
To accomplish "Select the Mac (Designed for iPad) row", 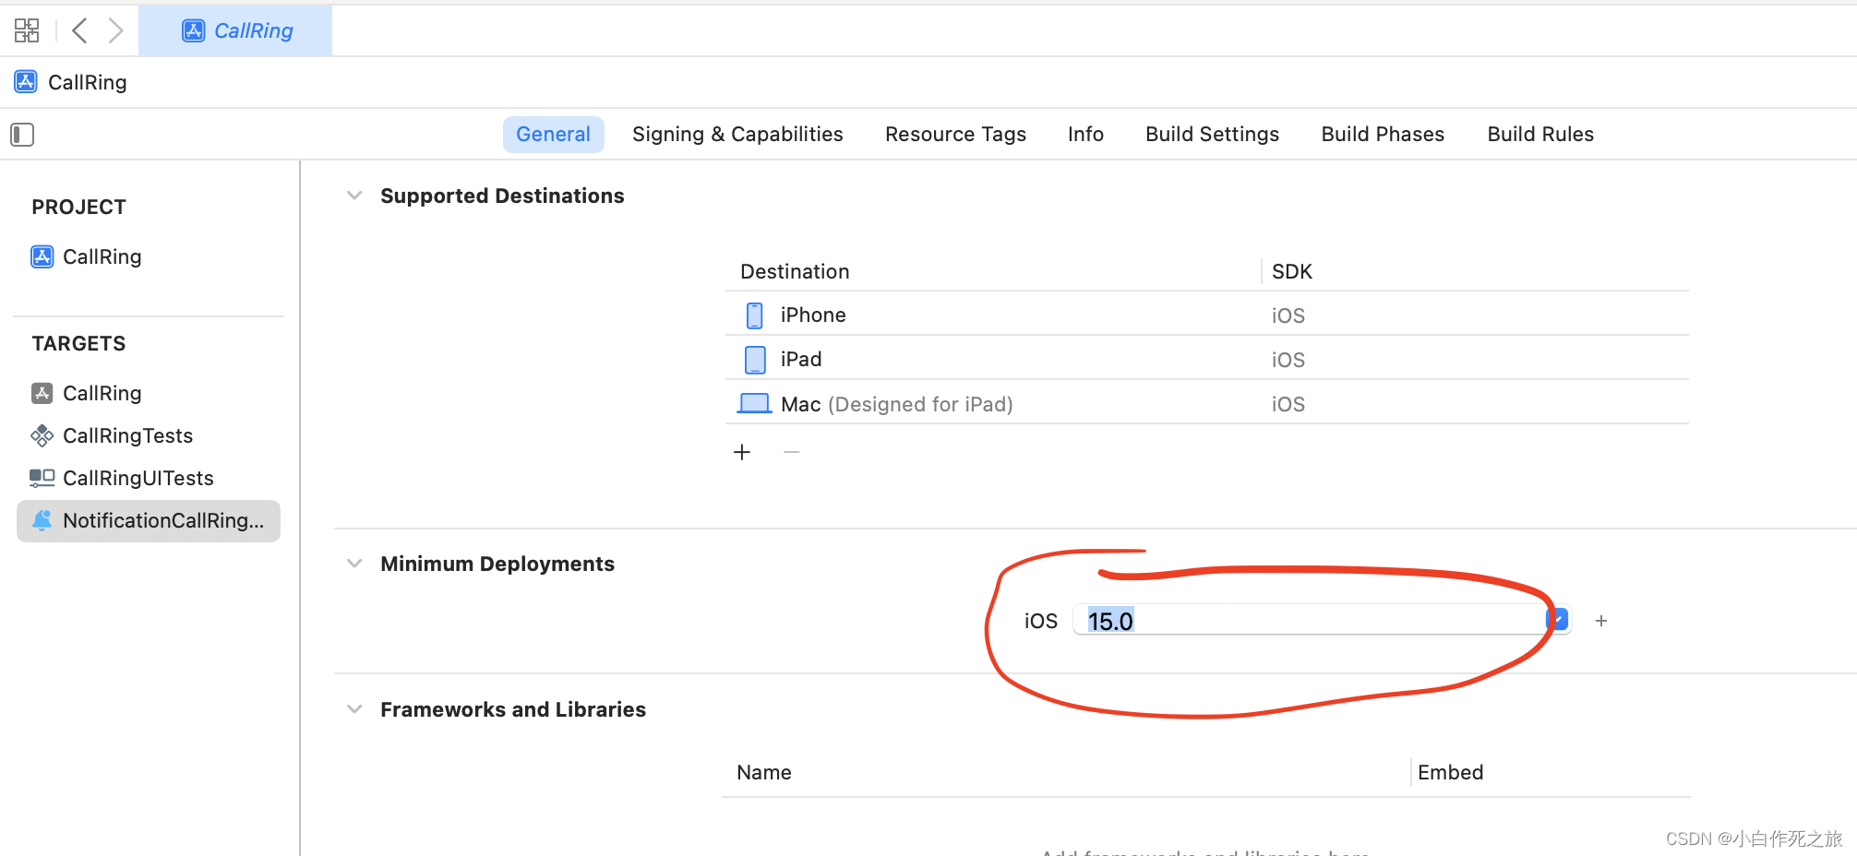I will [x=1207, y=404].
